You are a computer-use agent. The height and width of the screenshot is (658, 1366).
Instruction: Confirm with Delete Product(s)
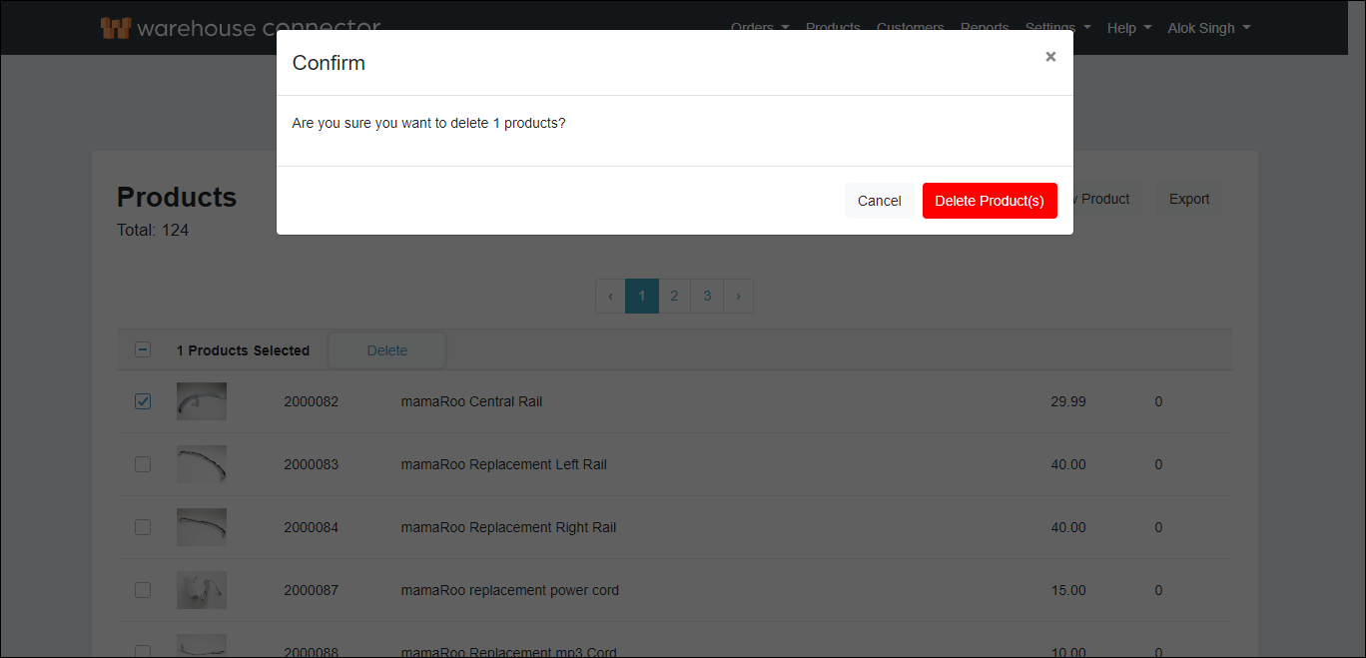click(990, 200)
